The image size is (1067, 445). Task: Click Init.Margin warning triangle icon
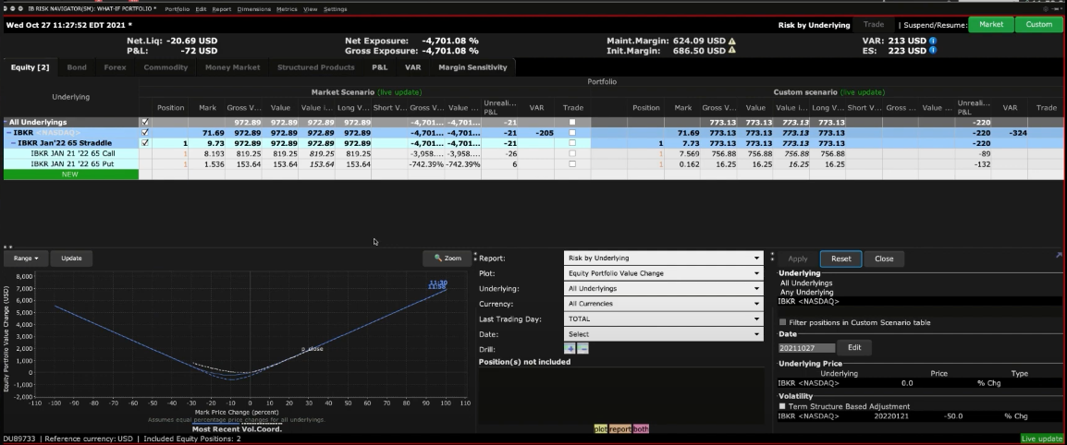coord(732,52)
